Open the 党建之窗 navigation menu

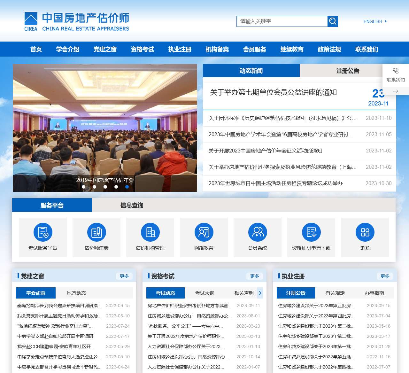pos(105,49)
